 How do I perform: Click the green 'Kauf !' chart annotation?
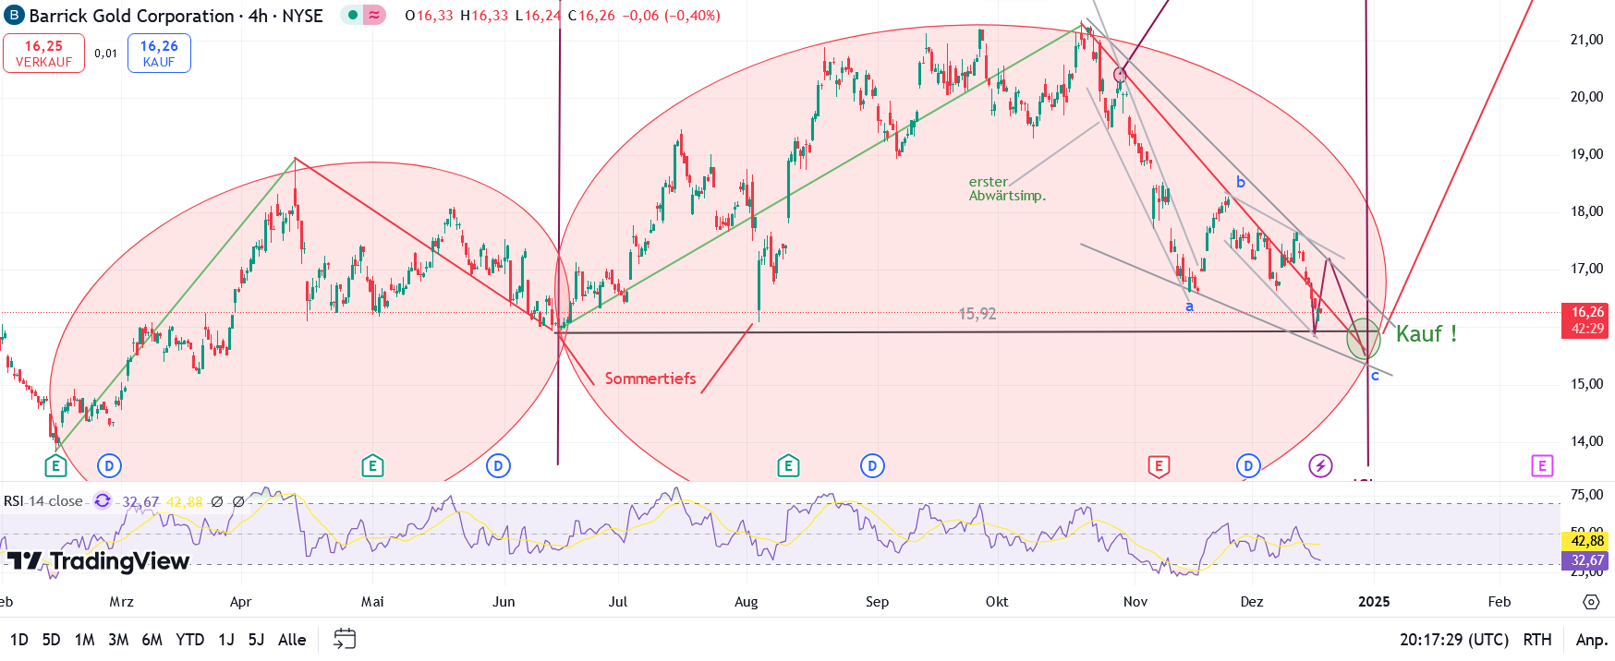point(1427,333)
